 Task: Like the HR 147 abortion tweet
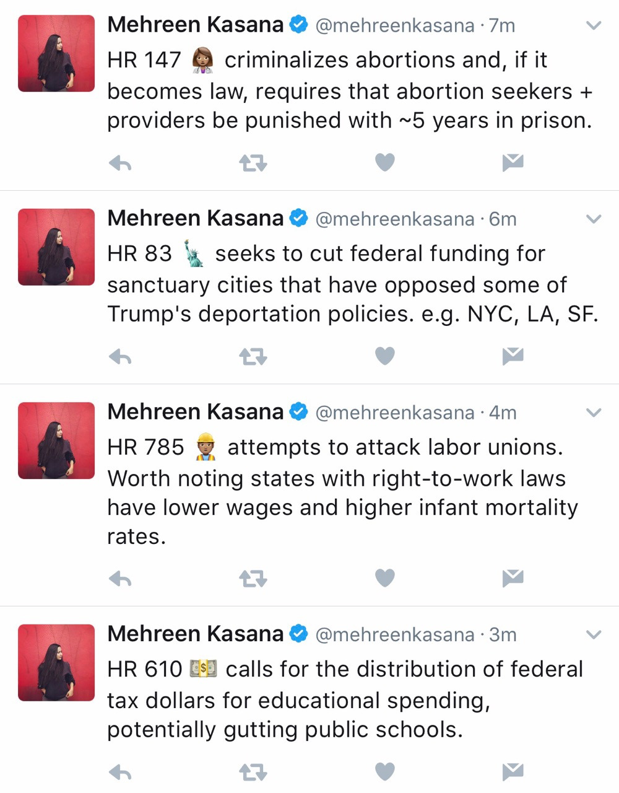(385, 163)
